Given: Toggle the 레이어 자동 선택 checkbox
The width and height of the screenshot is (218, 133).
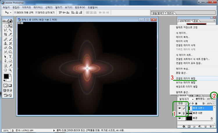Looking at the screenshot, I should coord(15,13).
